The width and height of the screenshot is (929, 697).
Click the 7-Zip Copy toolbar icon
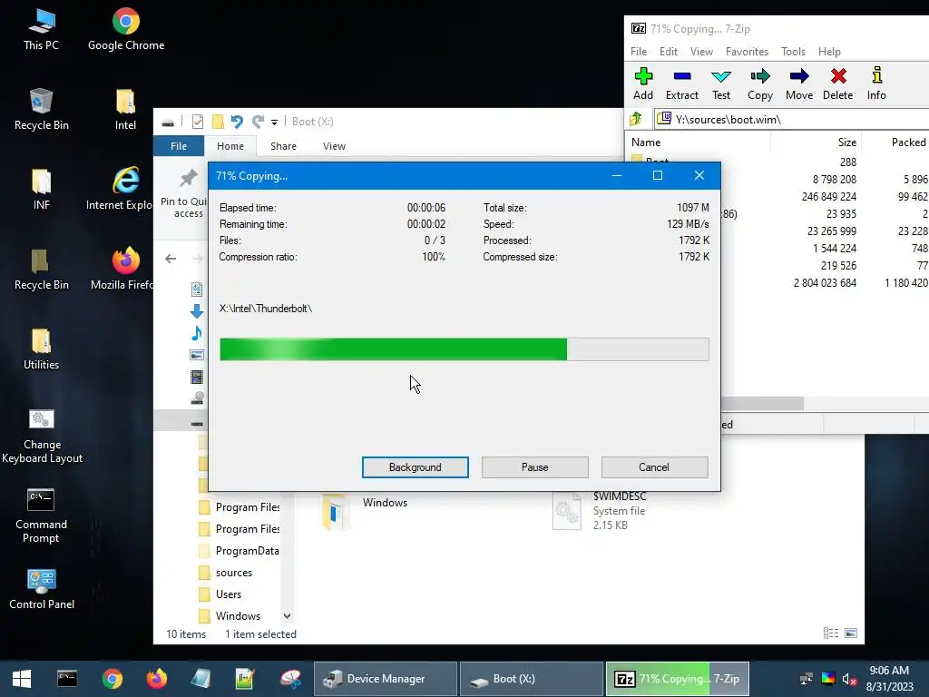pos(760,84)
